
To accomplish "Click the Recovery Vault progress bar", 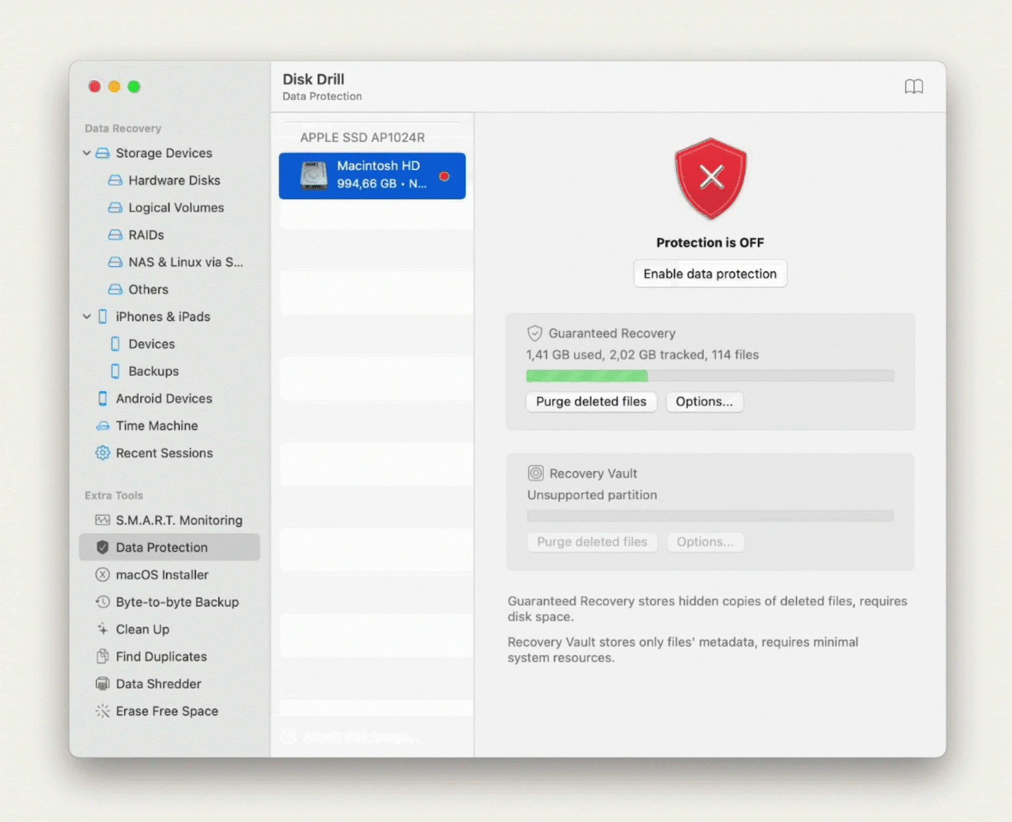I will click(710, 516).
